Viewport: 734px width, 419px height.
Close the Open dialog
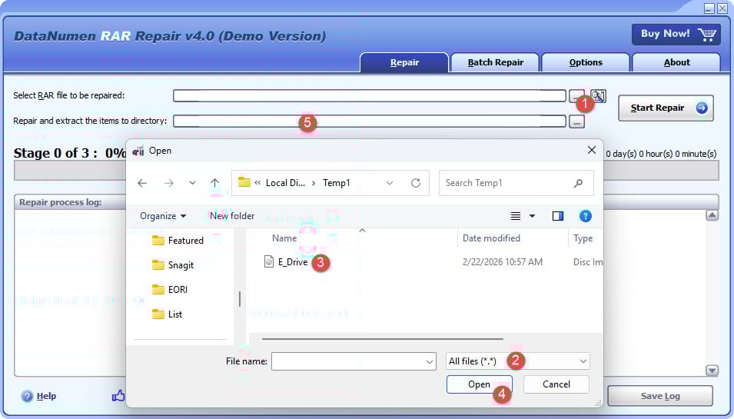[592, 150]
